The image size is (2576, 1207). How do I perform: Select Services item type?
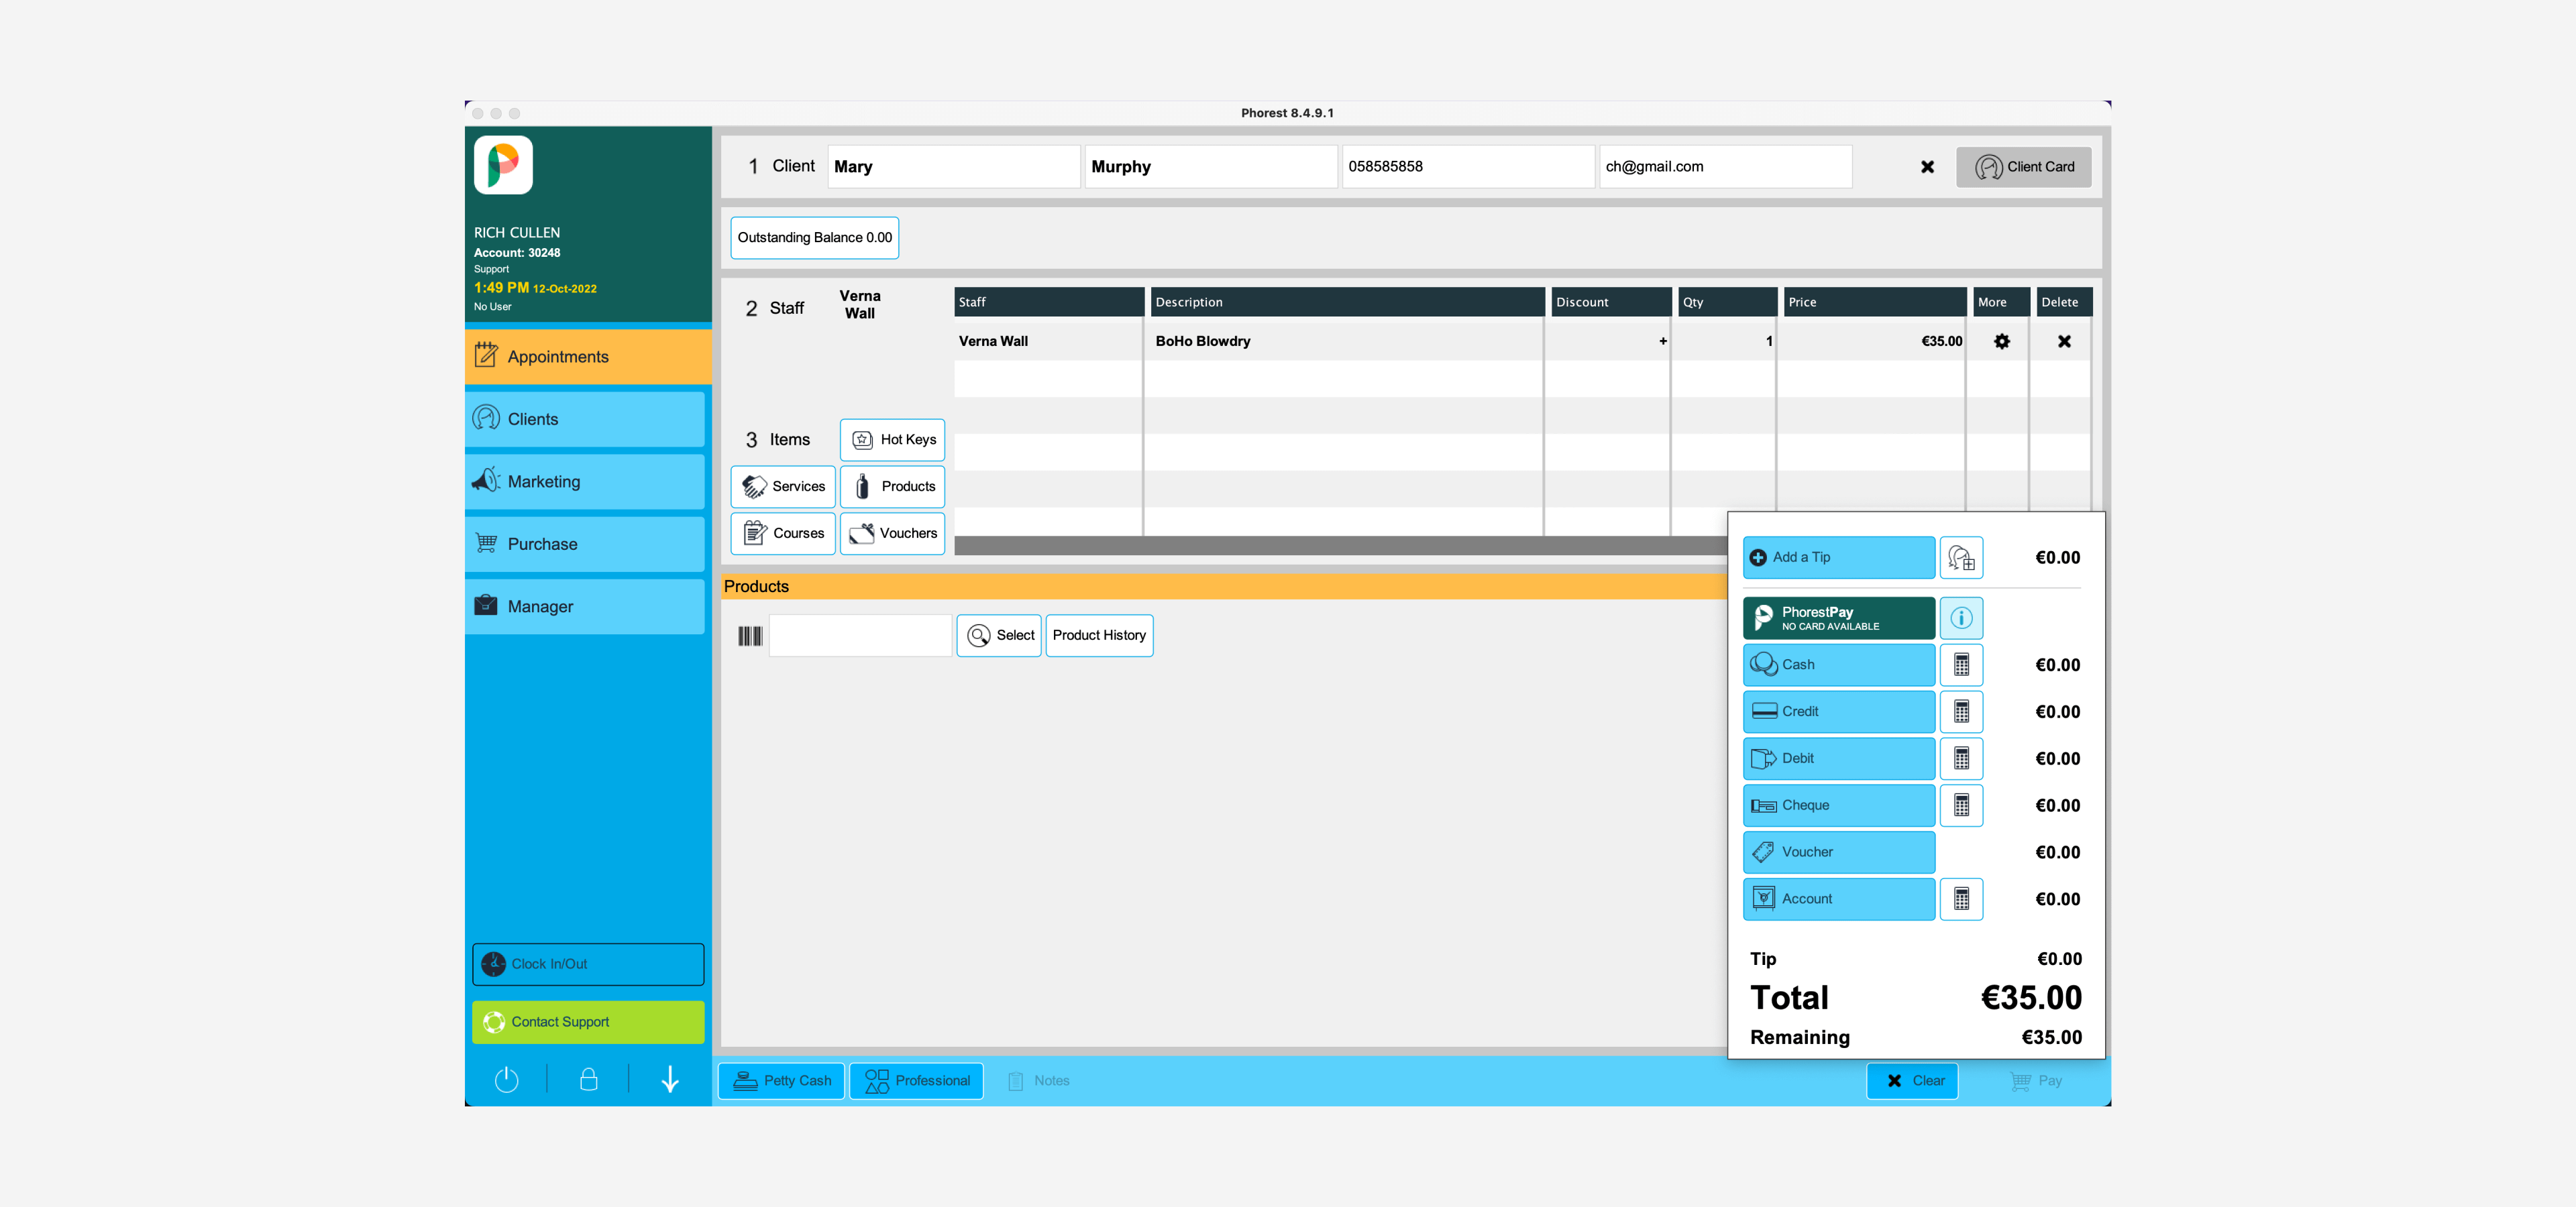pyautogui.click(x=783, y=487)
